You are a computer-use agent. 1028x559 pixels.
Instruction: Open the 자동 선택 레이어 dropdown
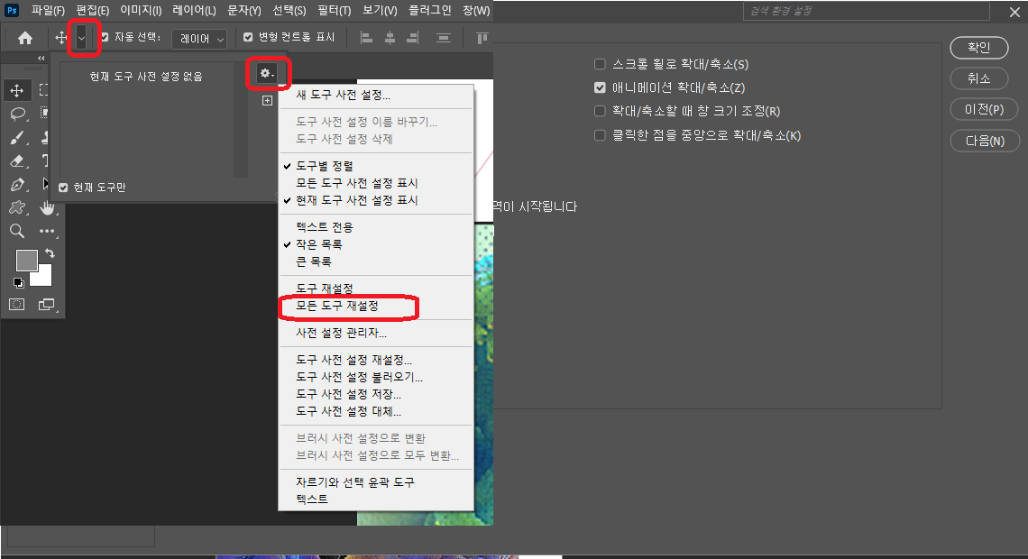pyautogui.click(x=198, y=38)
